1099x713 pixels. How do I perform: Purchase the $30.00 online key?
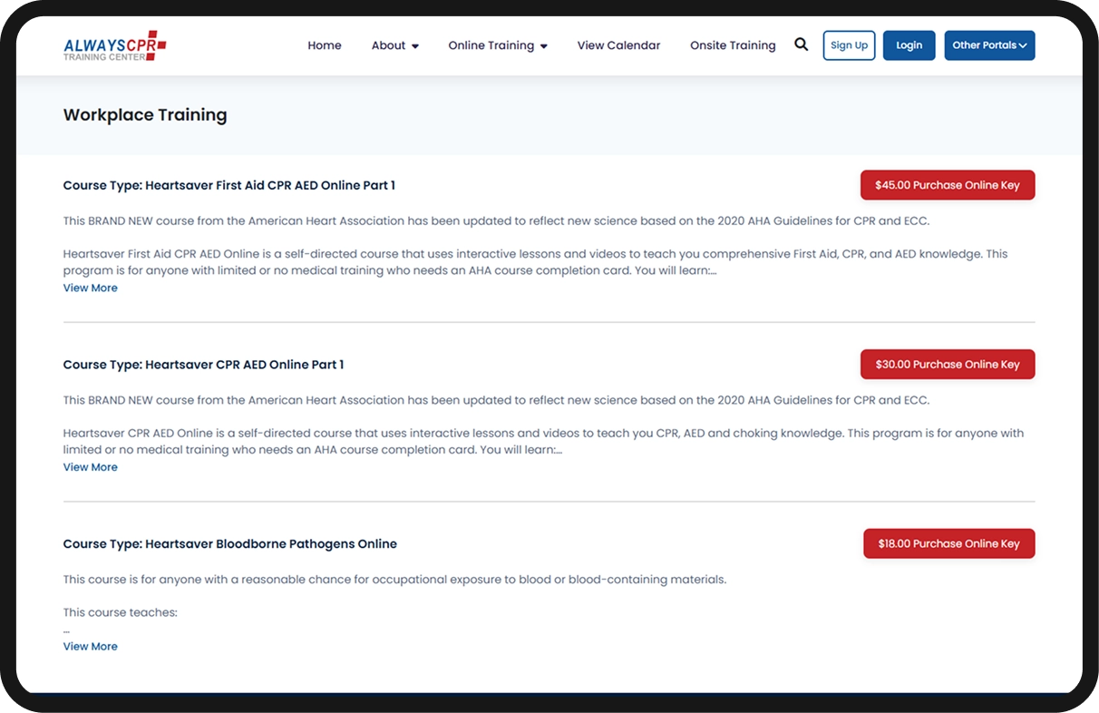pyautogui.click(x=948, y=365)
